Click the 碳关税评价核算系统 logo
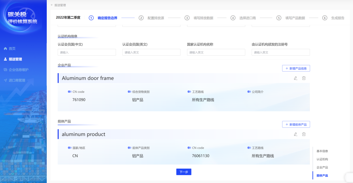This screenshot has height=183, width=353. (22, 18)
